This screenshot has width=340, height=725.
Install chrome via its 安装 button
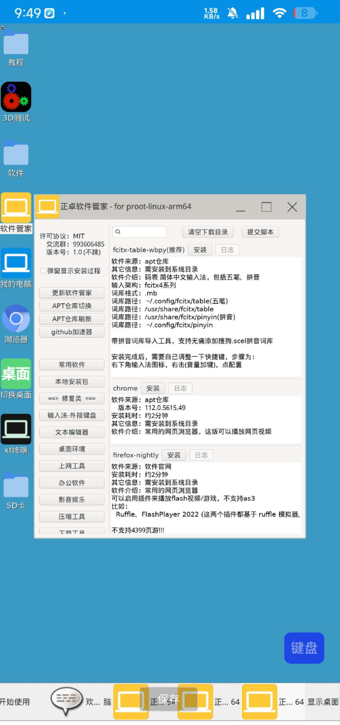point(153,388)
